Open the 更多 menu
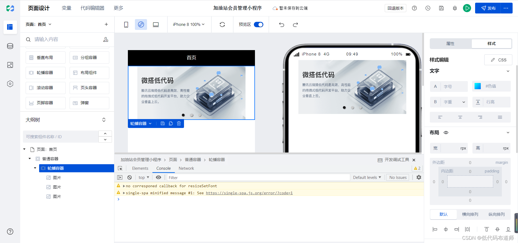Image resolution: width=518 pixels, height=243 pixels. 118,8
